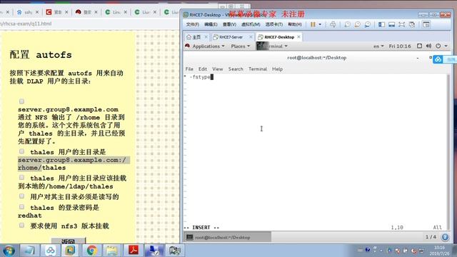Toggle the VMware library sidebar view icon

(381, 24)
